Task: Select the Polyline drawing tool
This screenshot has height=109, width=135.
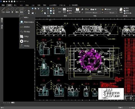Action: tap(8, 10)
